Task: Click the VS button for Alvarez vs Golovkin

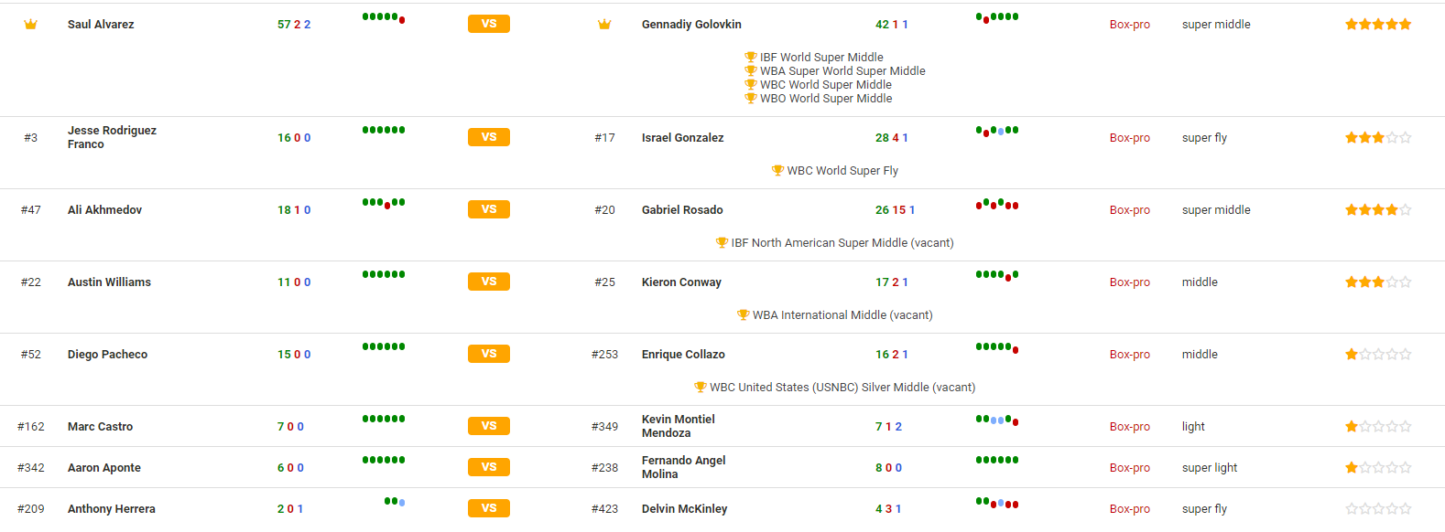Action: pyautogui.click(x=489, y=24)
